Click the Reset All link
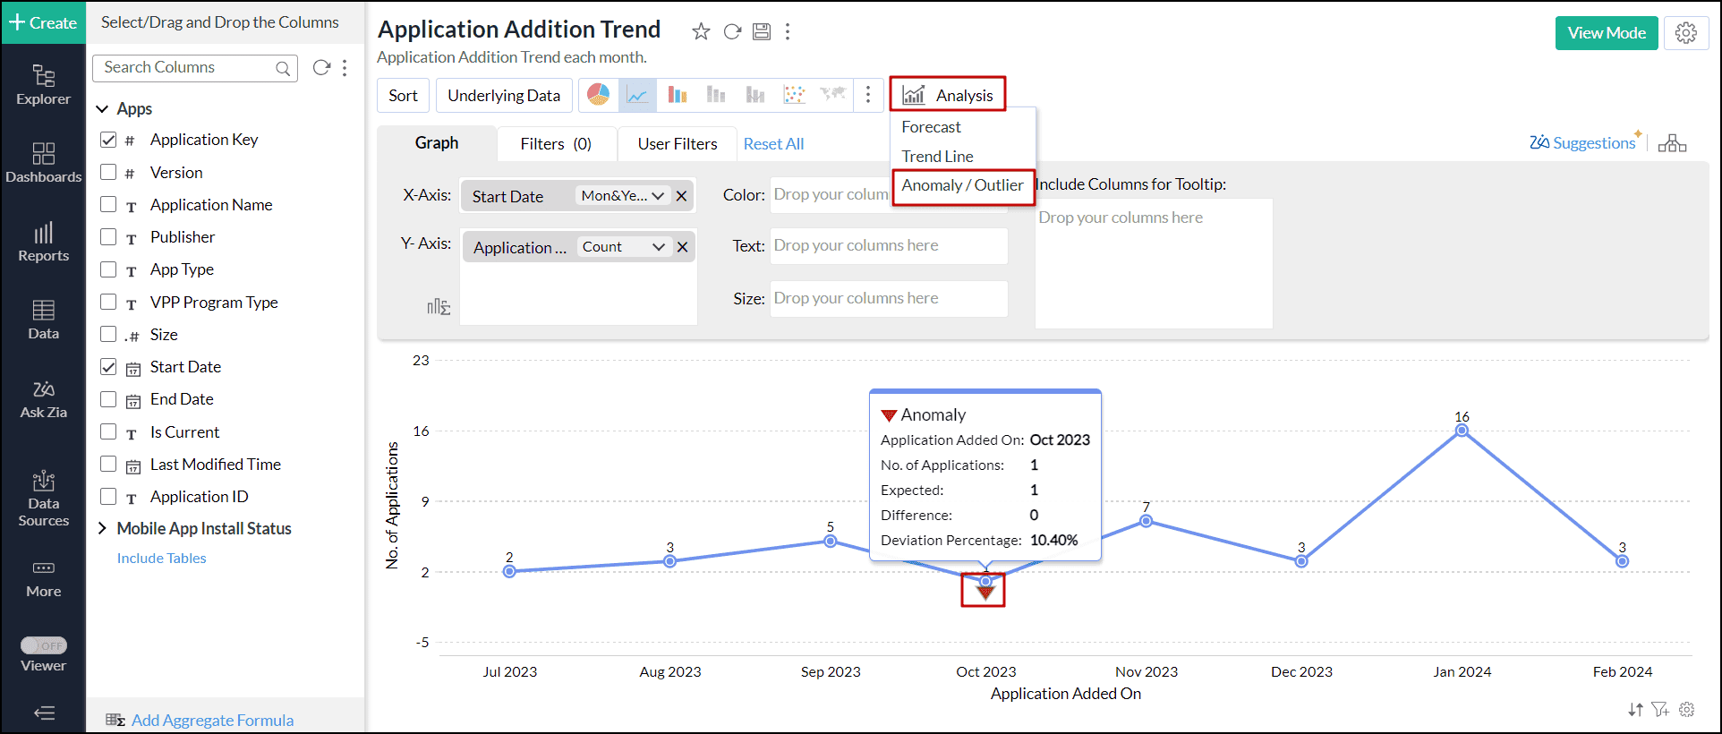This screenshot has height=734, width=1722. coord(773,144)
